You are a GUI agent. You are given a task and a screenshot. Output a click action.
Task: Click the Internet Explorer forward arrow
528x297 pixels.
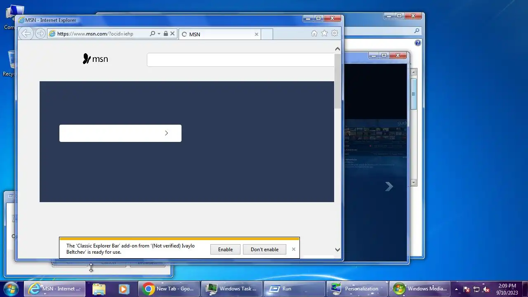[x=40, y=33]
